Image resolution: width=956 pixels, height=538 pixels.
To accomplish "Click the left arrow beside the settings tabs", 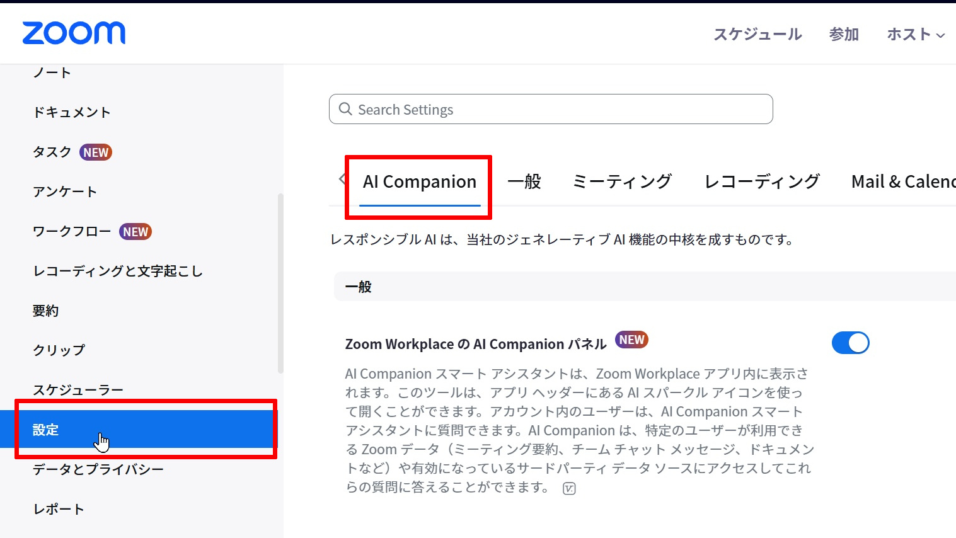I will (x=342, y=179).
